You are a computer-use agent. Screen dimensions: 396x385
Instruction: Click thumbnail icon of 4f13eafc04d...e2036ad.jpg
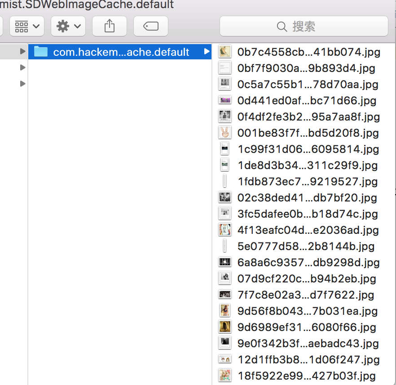pos(224,230)
